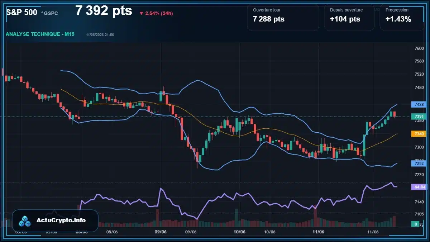
Task: Select the purple 64.04 RSI value tag
Action: pos(419,187)
